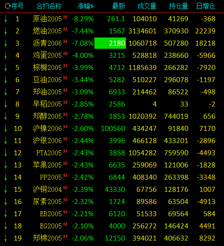Click the refresh icon beside 序号

[8, 6]
